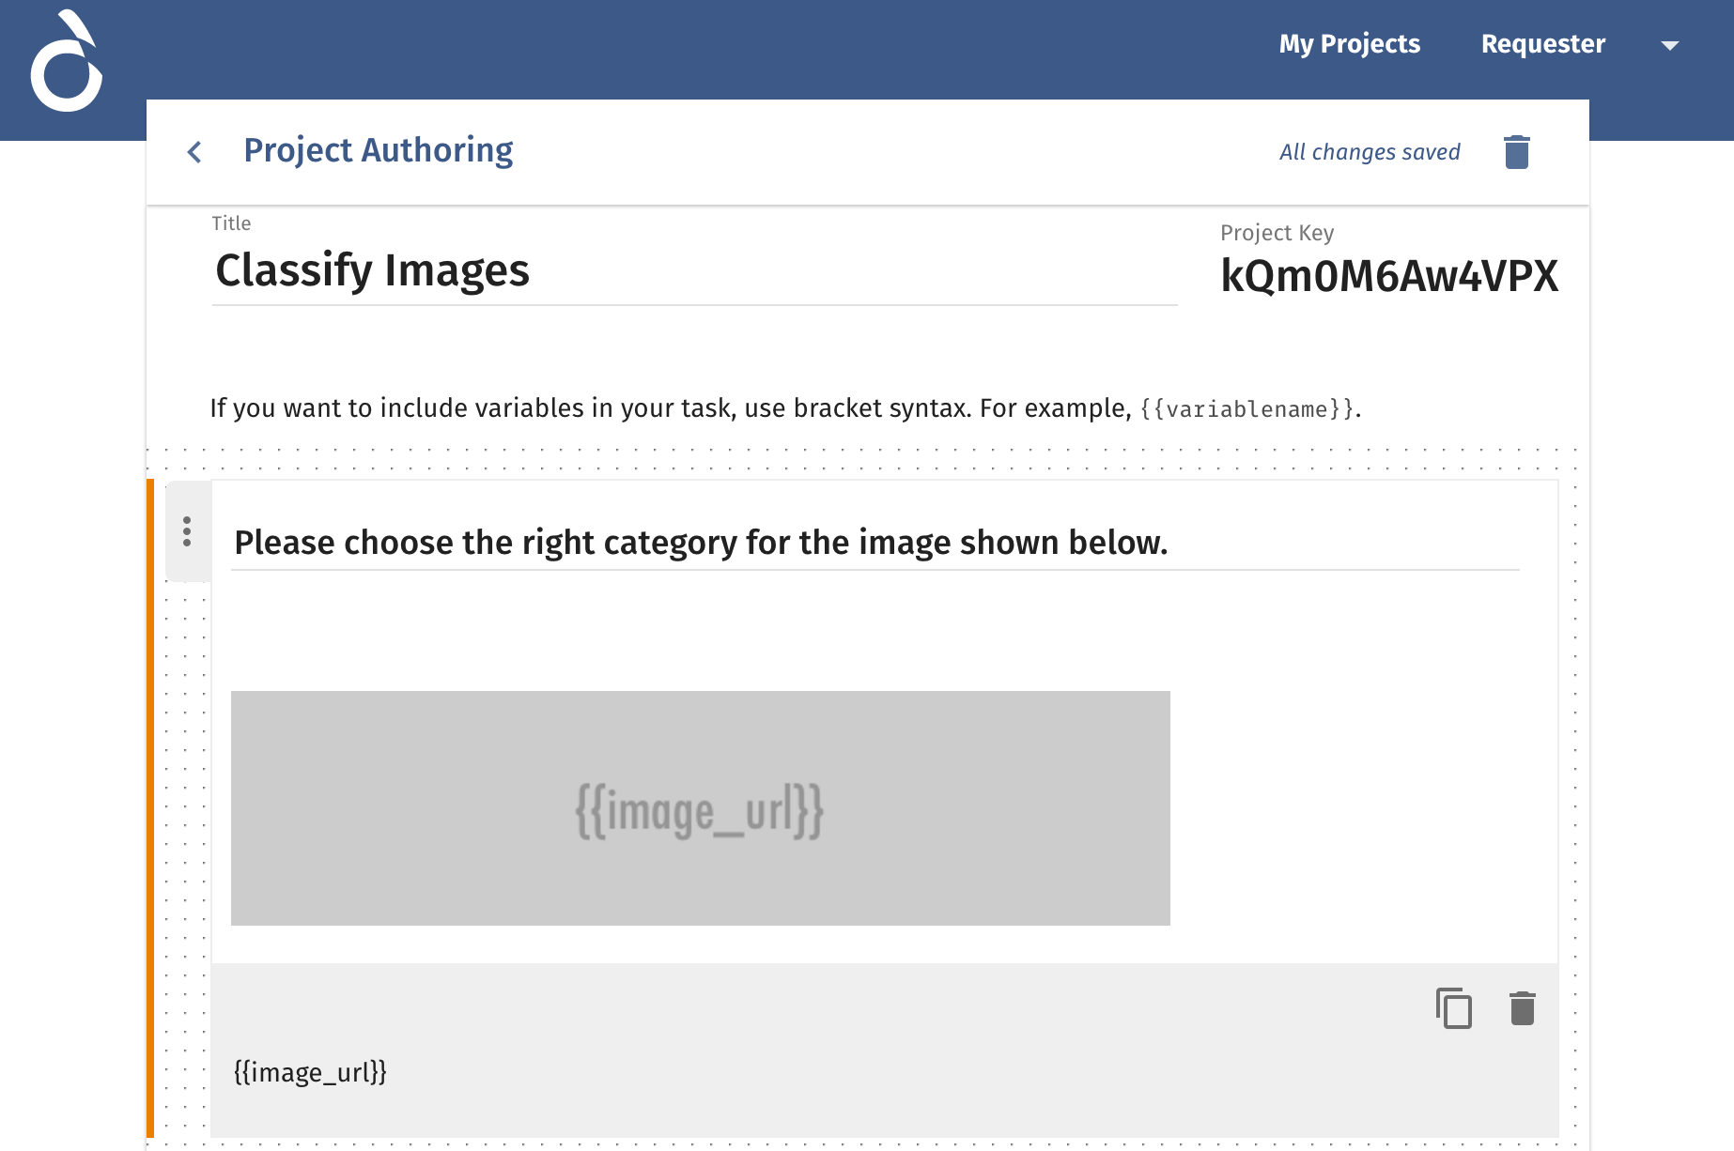Delete image item with the gray trash icon
Viewport: 1734px width, 1151px height.
pos(1523,1008)
